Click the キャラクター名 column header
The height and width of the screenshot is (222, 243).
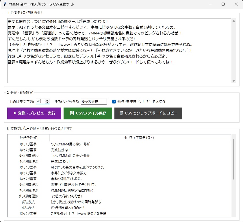[28, 138]
